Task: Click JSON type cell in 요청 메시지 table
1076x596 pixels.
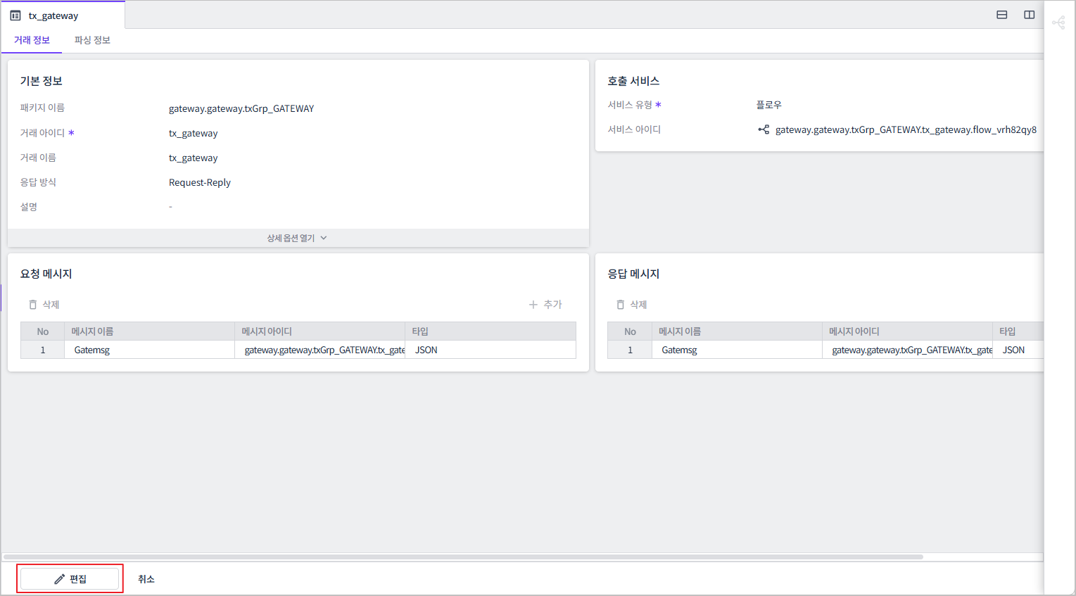Action: coord(490,350)
